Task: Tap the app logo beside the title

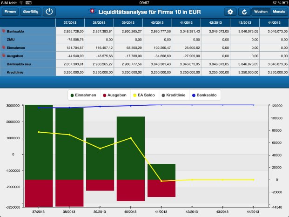Action: [94, 11]
